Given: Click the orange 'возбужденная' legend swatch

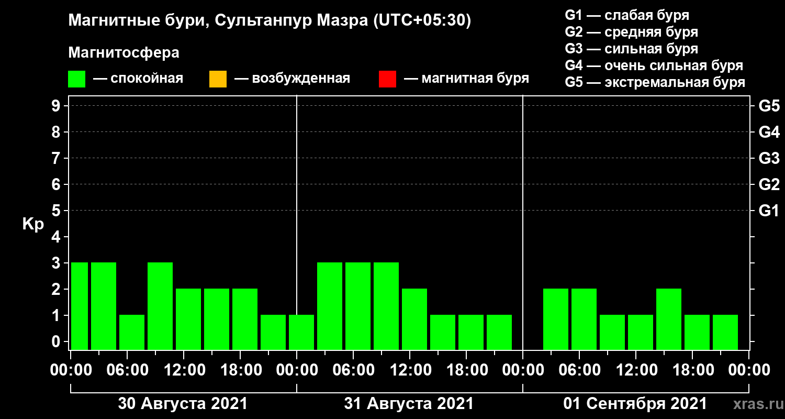Looking at the screenshot, I should [218, 79].
